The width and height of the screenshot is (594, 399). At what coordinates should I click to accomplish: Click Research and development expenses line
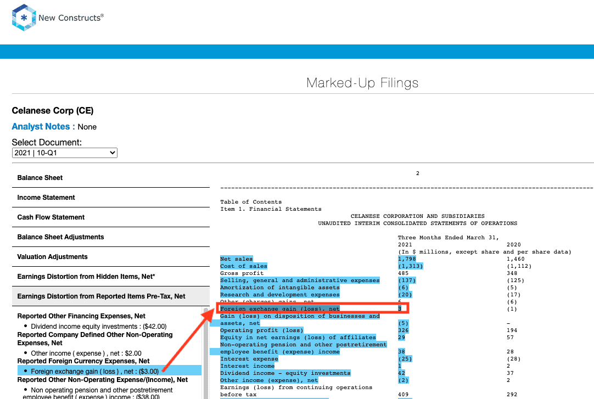coord(279,295)
